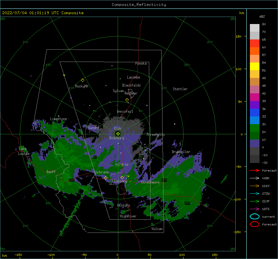Click the Sundre city label
Screen dimensions: 278x259
(x=94, y=127)
